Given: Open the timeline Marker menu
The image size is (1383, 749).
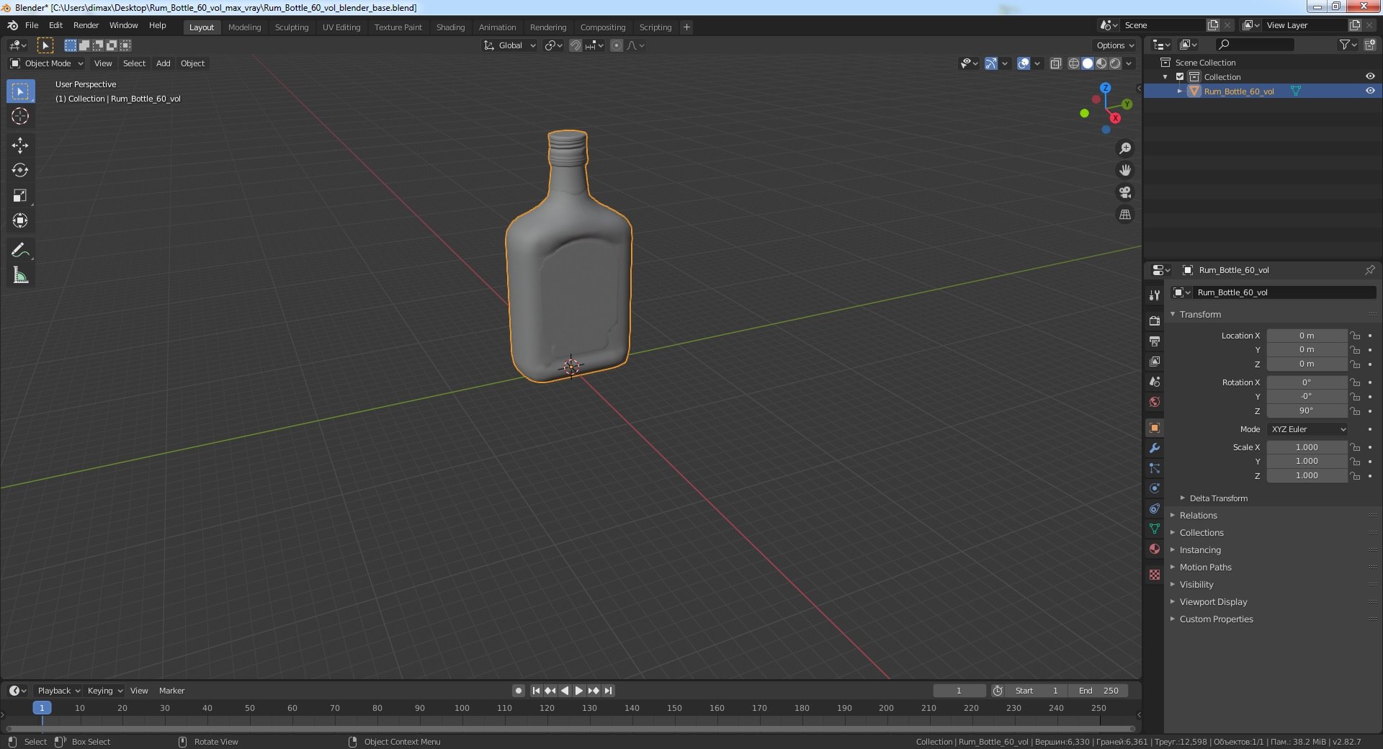Looking at the screenshot, I should pos(171,691).
